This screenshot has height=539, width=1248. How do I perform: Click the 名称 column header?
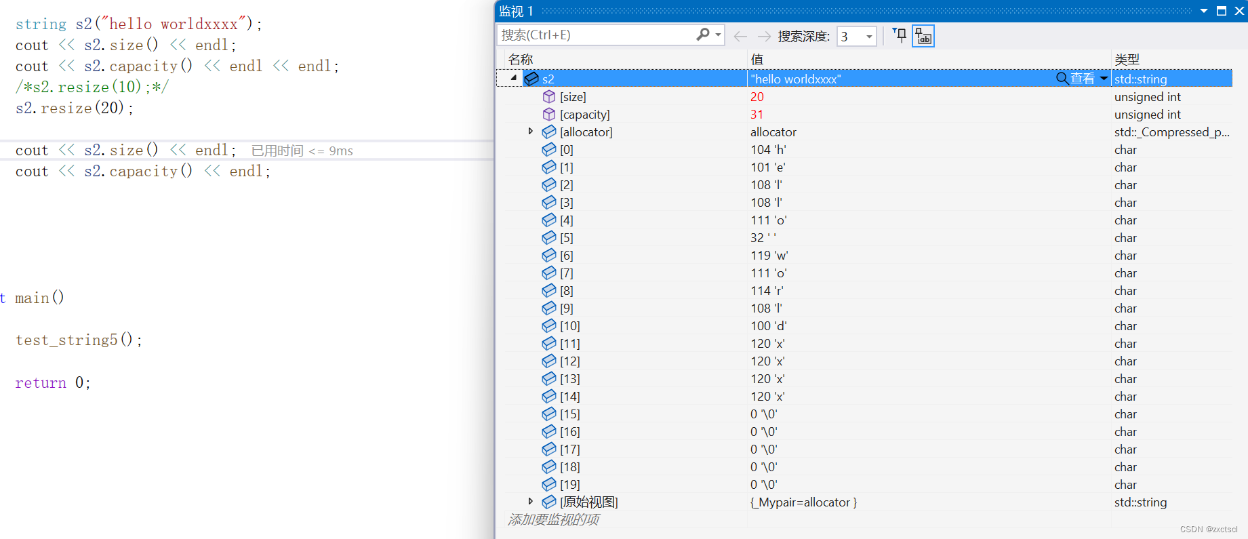click(521, 60)
